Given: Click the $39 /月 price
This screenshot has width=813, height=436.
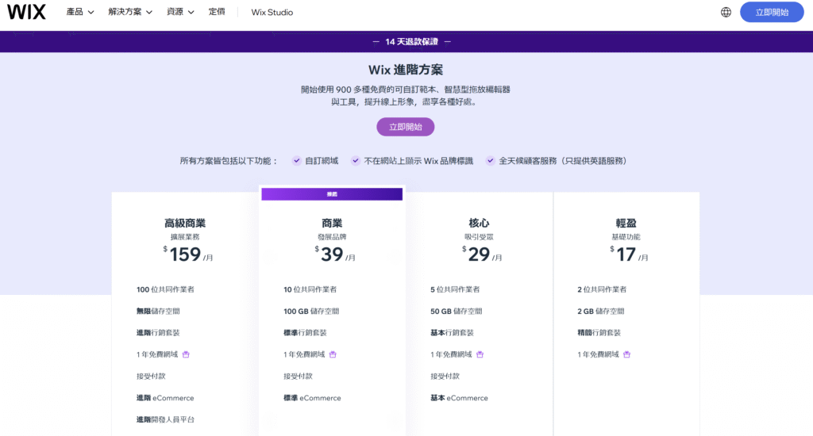Looking at the screenshot, I should (335, 254).
